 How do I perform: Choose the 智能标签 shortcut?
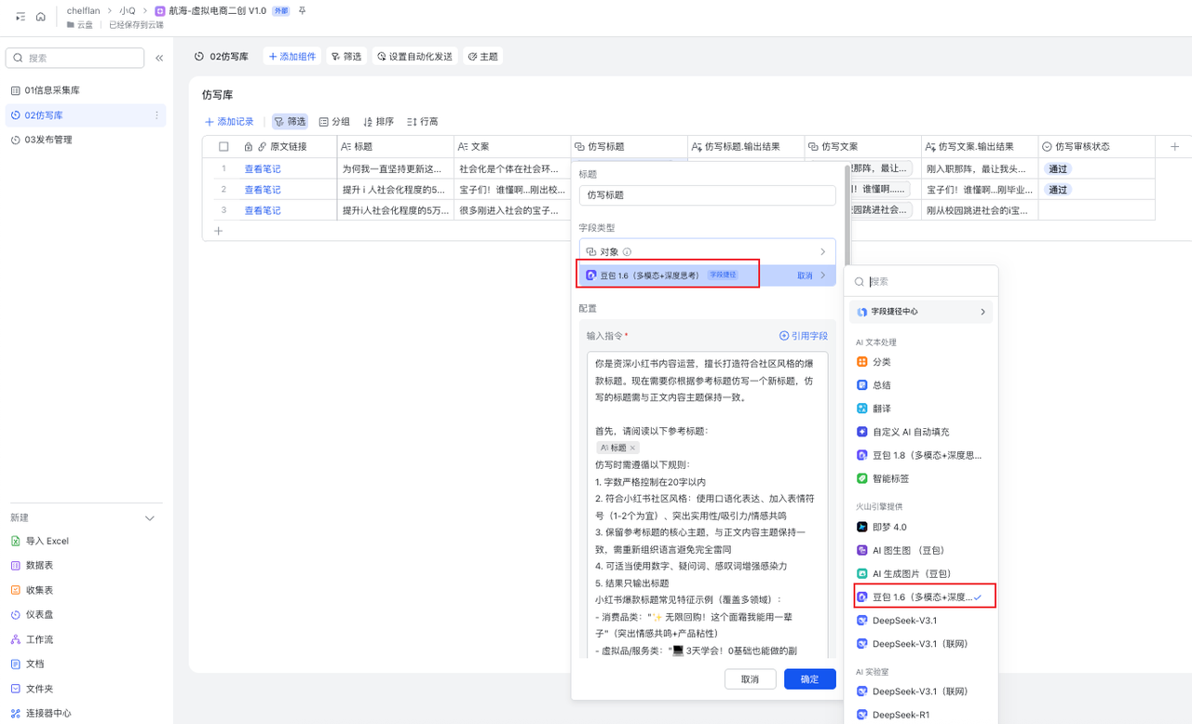(923, 478)
